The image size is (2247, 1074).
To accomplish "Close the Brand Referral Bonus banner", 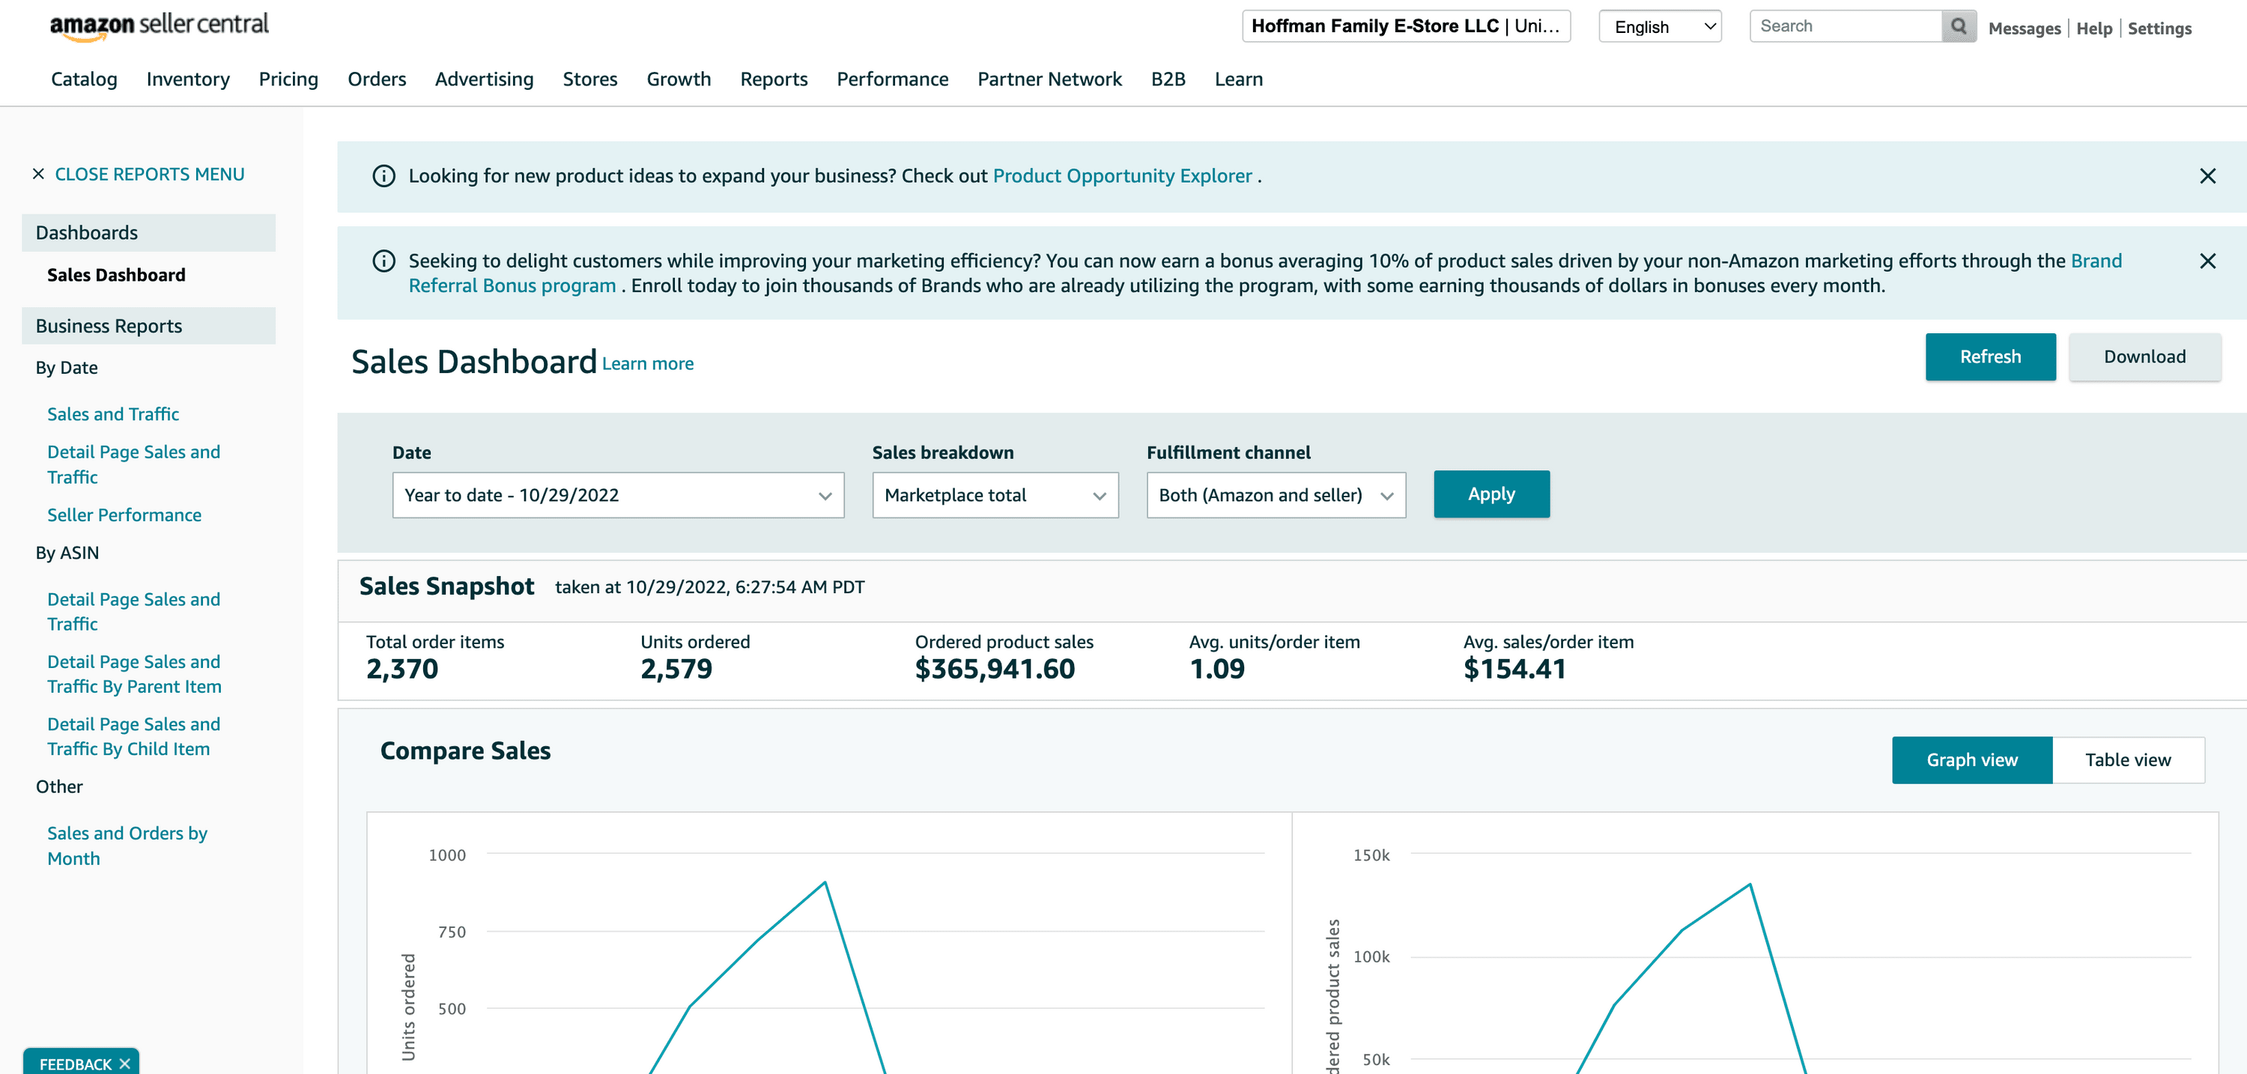I will pos(2207,261).
